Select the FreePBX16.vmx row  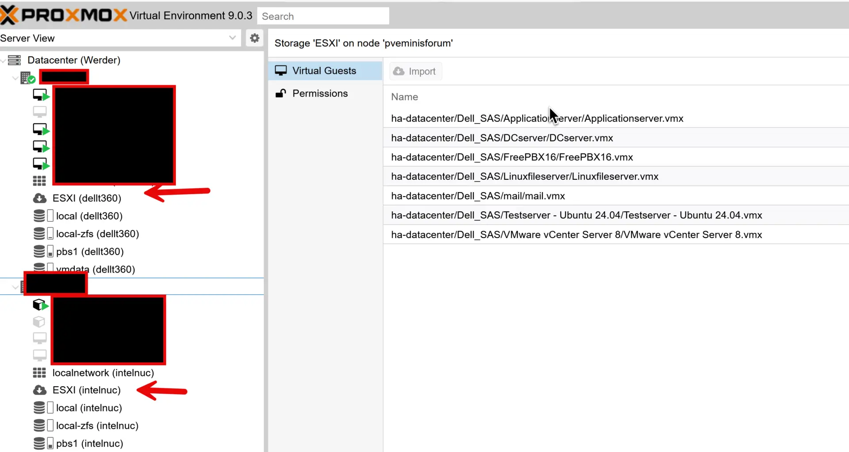click(x=616, y=157)
